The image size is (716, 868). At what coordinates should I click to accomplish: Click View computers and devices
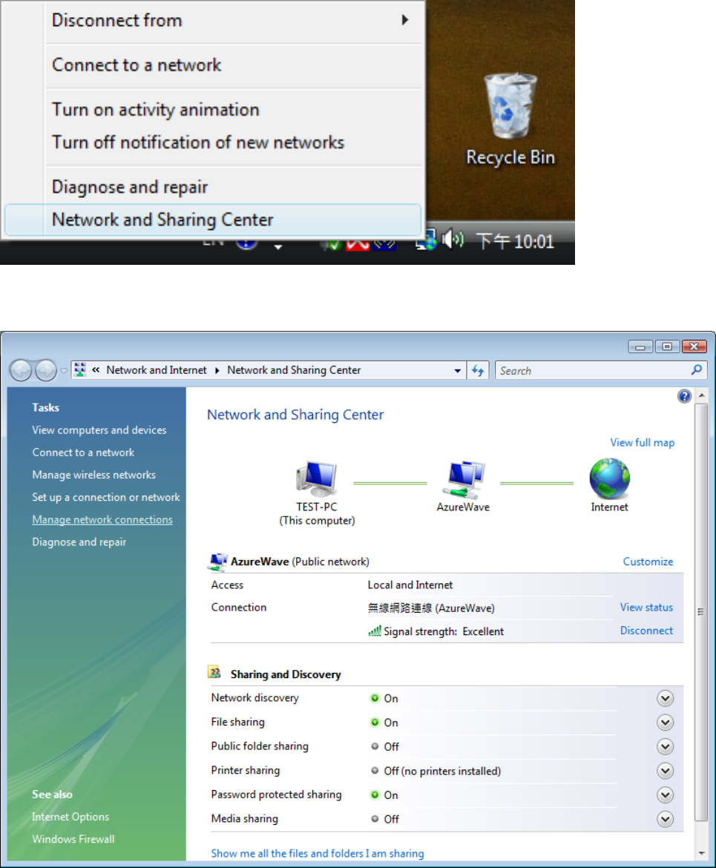click(99, 430)
